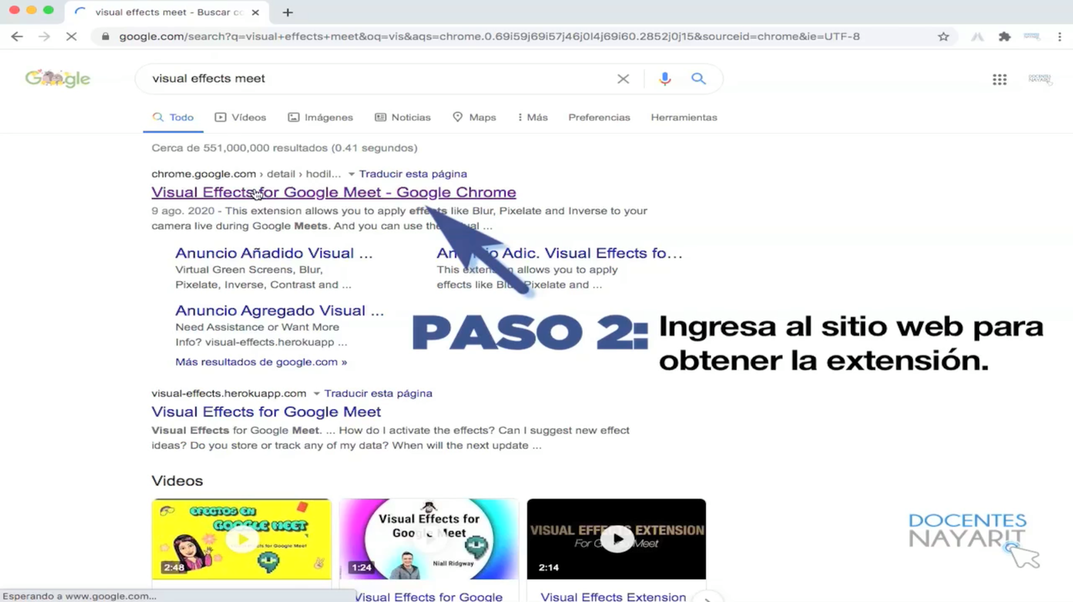Click the 'Cerca de 551,000,000 resultados' text
The width and height of the screenshot is (1073, 602).
(x=284, y=148)
